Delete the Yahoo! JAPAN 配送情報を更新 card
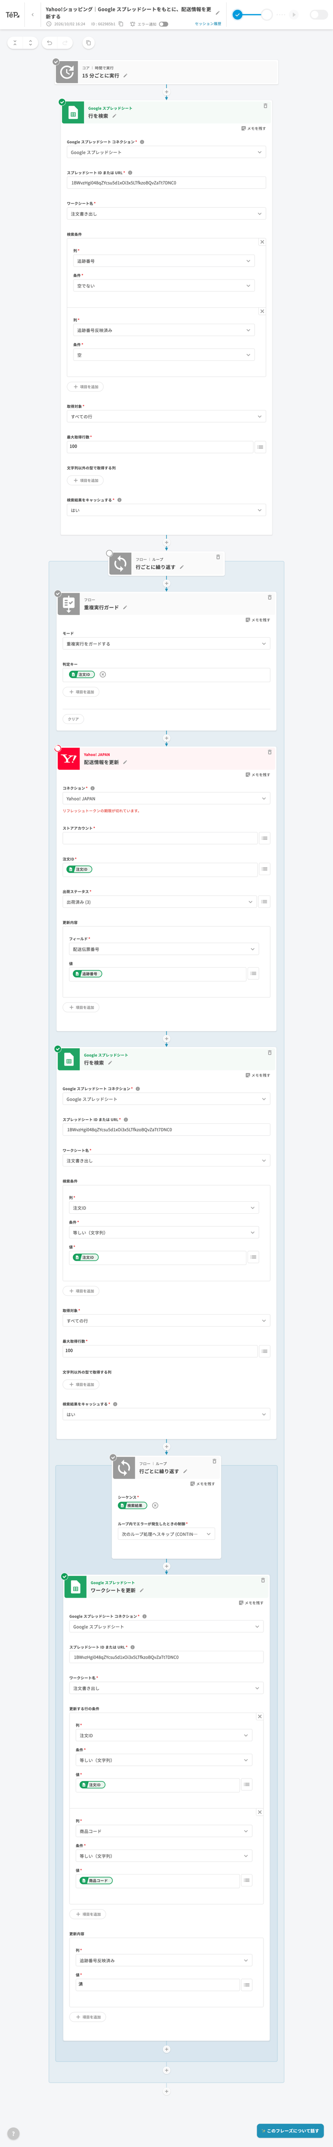This screenshot has height=2147, width=333. [x=270, y=752]
